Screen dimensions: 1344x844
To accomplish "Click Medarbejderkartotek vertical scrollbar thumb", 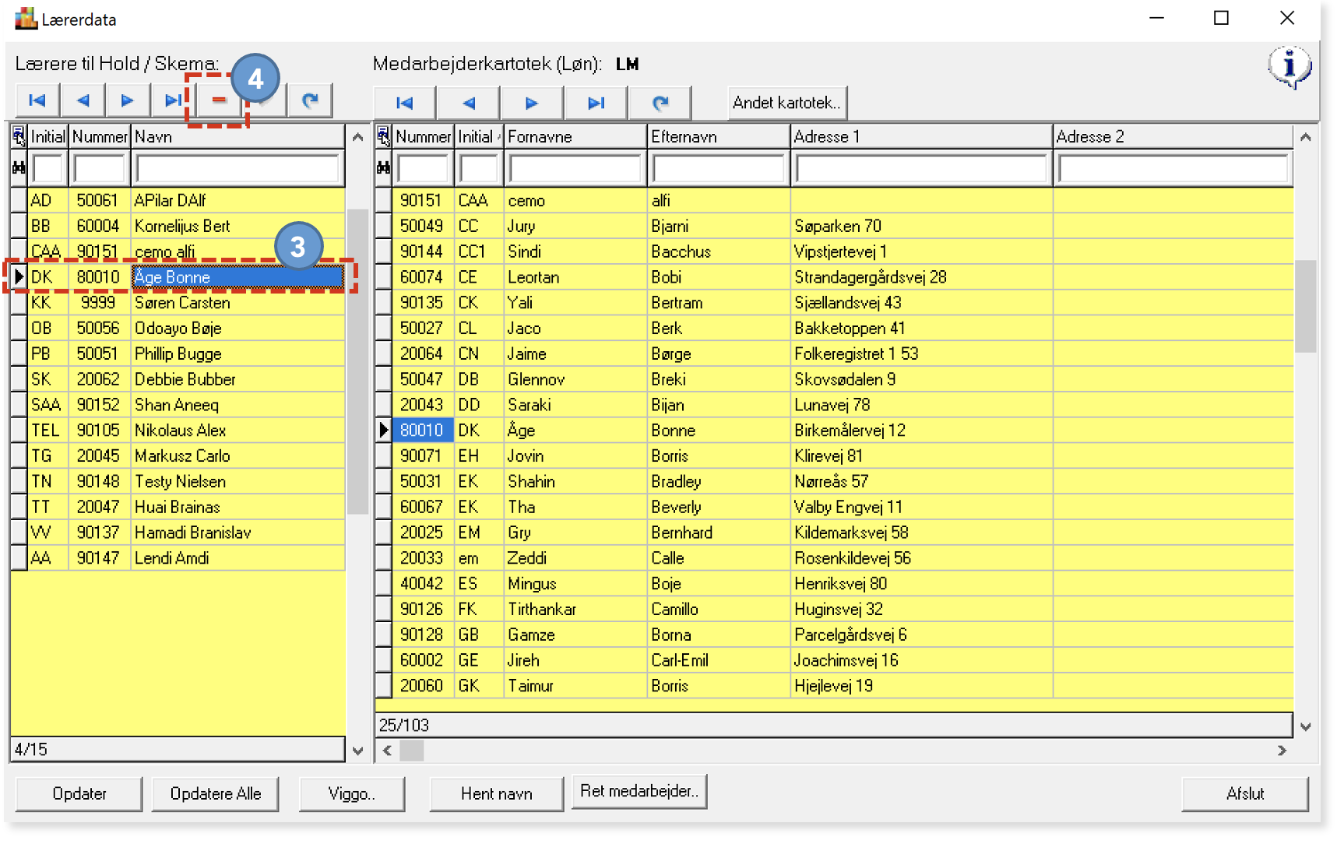I will pyautogui.click(x=1306, y=307).
